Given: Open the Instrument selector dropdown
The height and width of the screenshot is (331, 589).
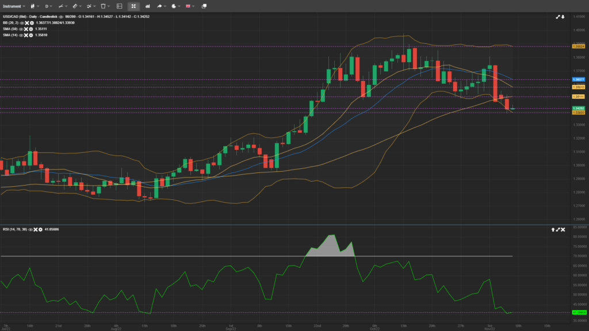Looking at the screenshot, I should (12, 6).
